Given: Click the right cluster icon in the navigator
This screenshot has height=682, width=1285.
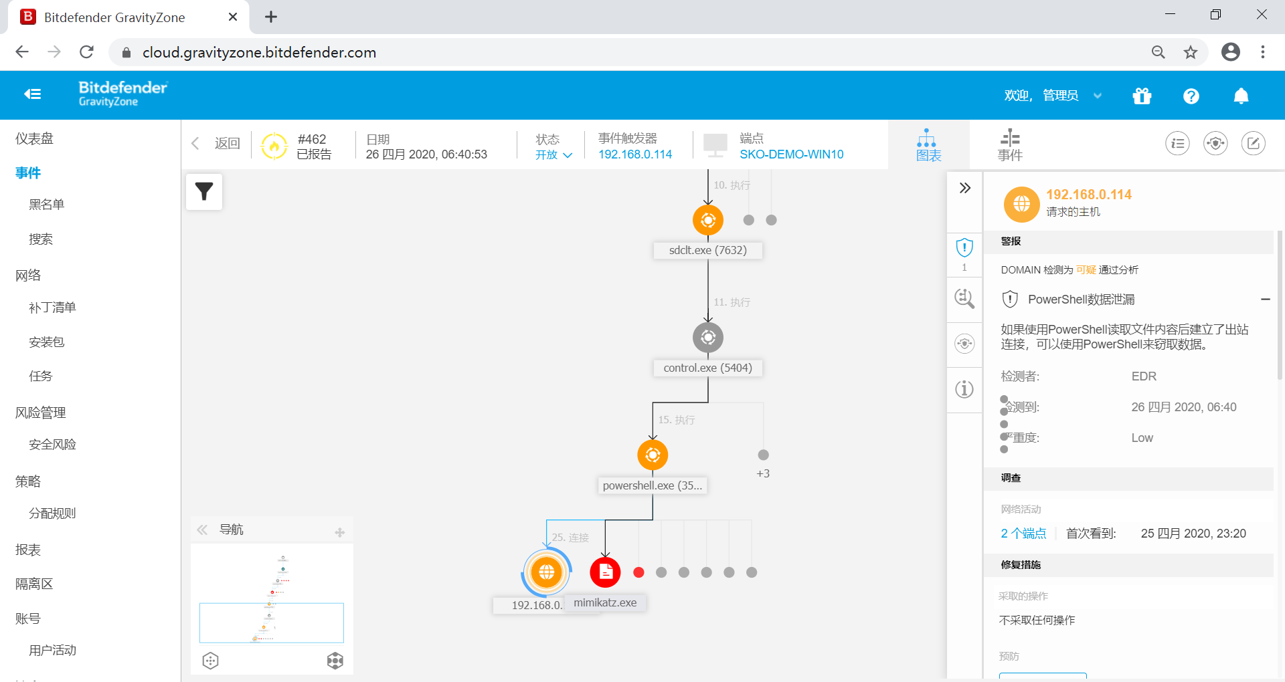Looking at the screenshot, I should (335, 661).
